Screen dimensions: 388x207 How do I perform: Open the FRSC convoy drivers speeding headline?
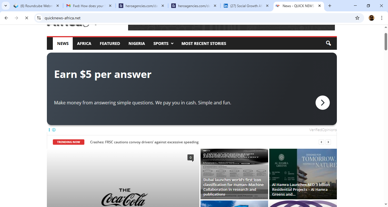coord(144,142)
